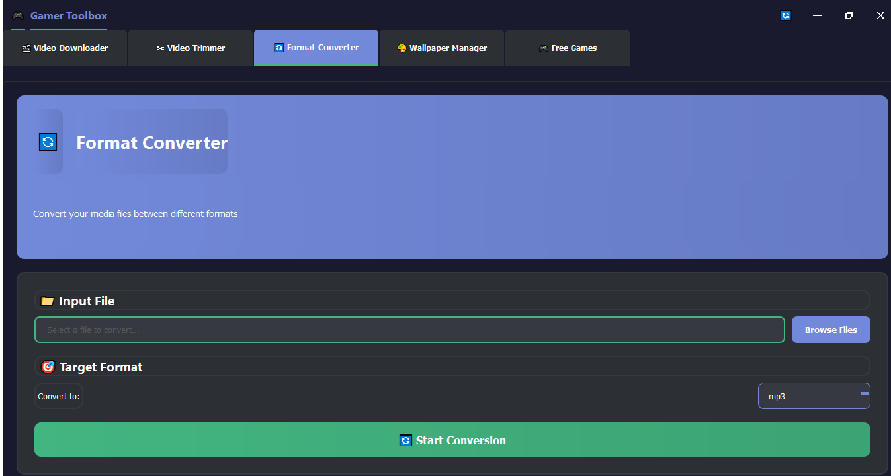Screen dimensions: 891x476
Task: Click the Input File label
Action: pos(87,301)
